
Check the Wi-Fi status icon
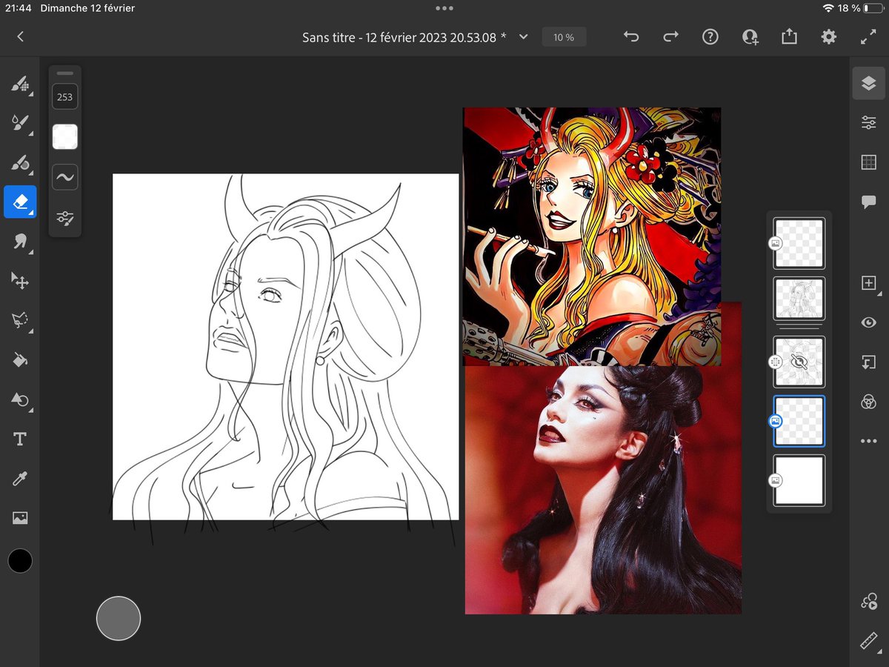coord(828,8)
